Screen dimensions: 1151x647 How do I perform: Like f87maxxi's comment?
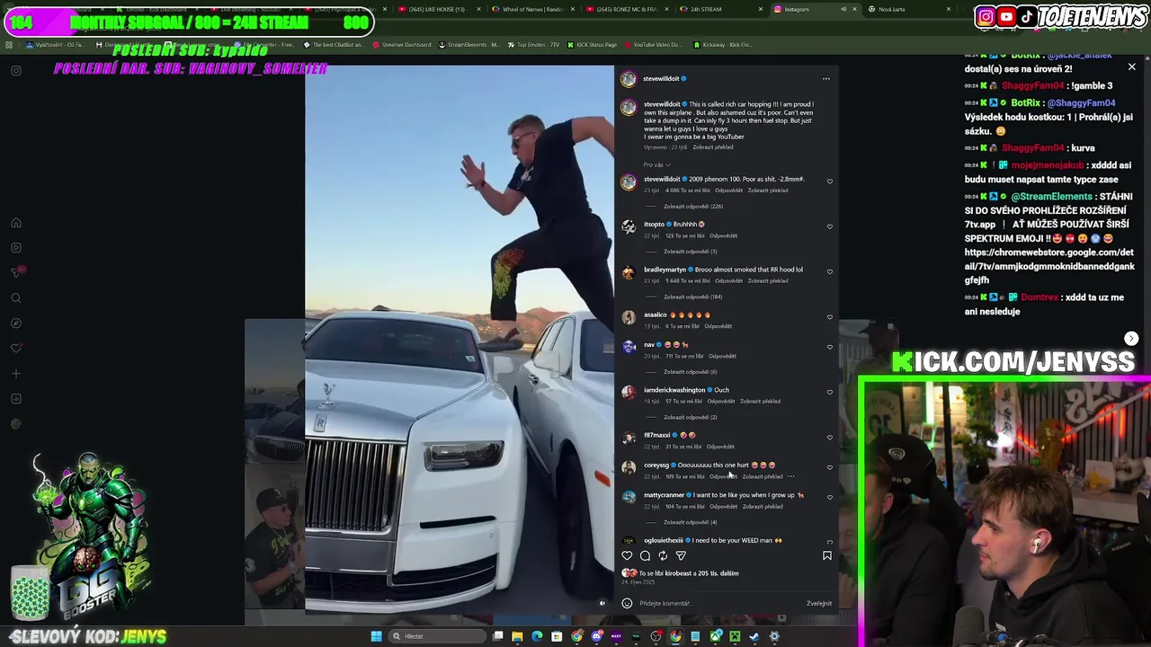[830, 437]
